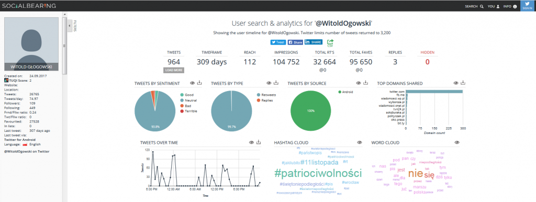The width and height of the screenshot is (536, 202).
Task: Click the #wrocław hashtag
Action: click(x=350, y=183)
